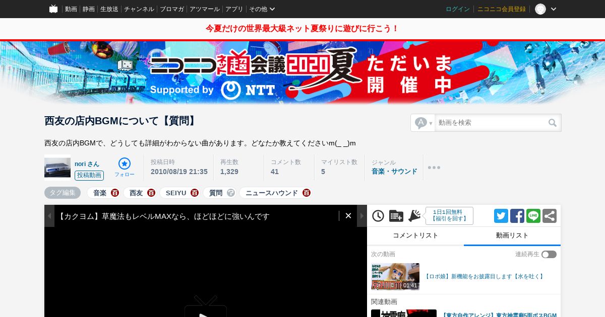The width and height of the screenshot is (605, 317).
Task: Open the 動画 menu item
Action: point(71,9)
